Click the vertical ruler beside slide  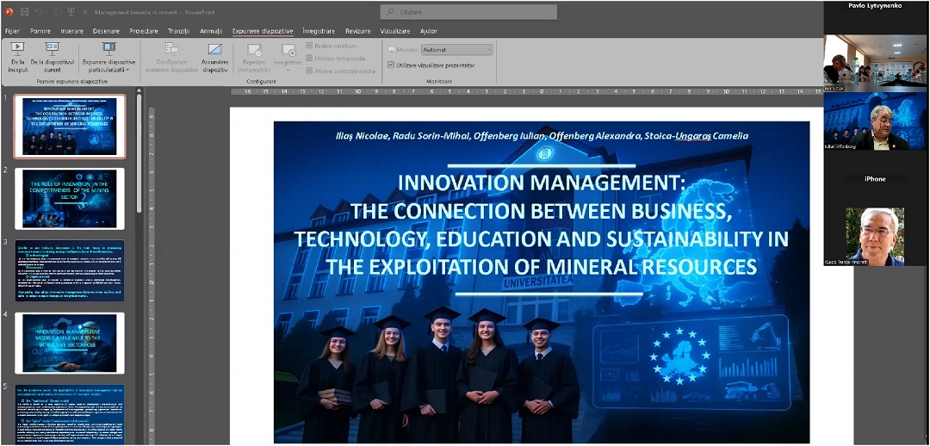152,276
